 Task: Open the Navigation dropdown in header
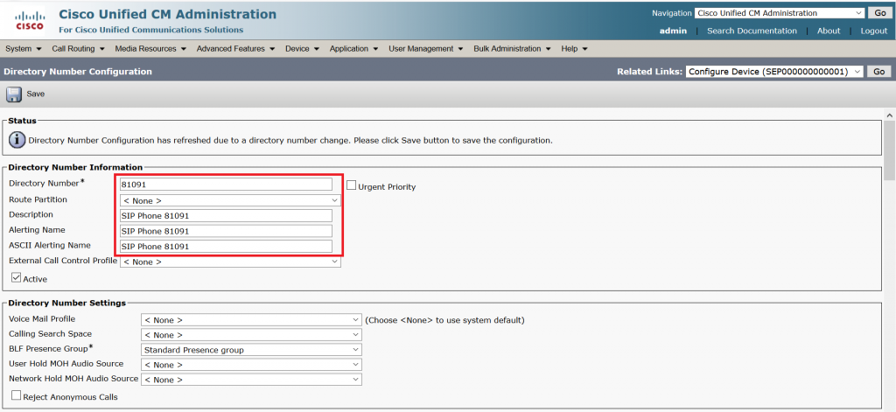pyautogui.click(x=779, y=13)
